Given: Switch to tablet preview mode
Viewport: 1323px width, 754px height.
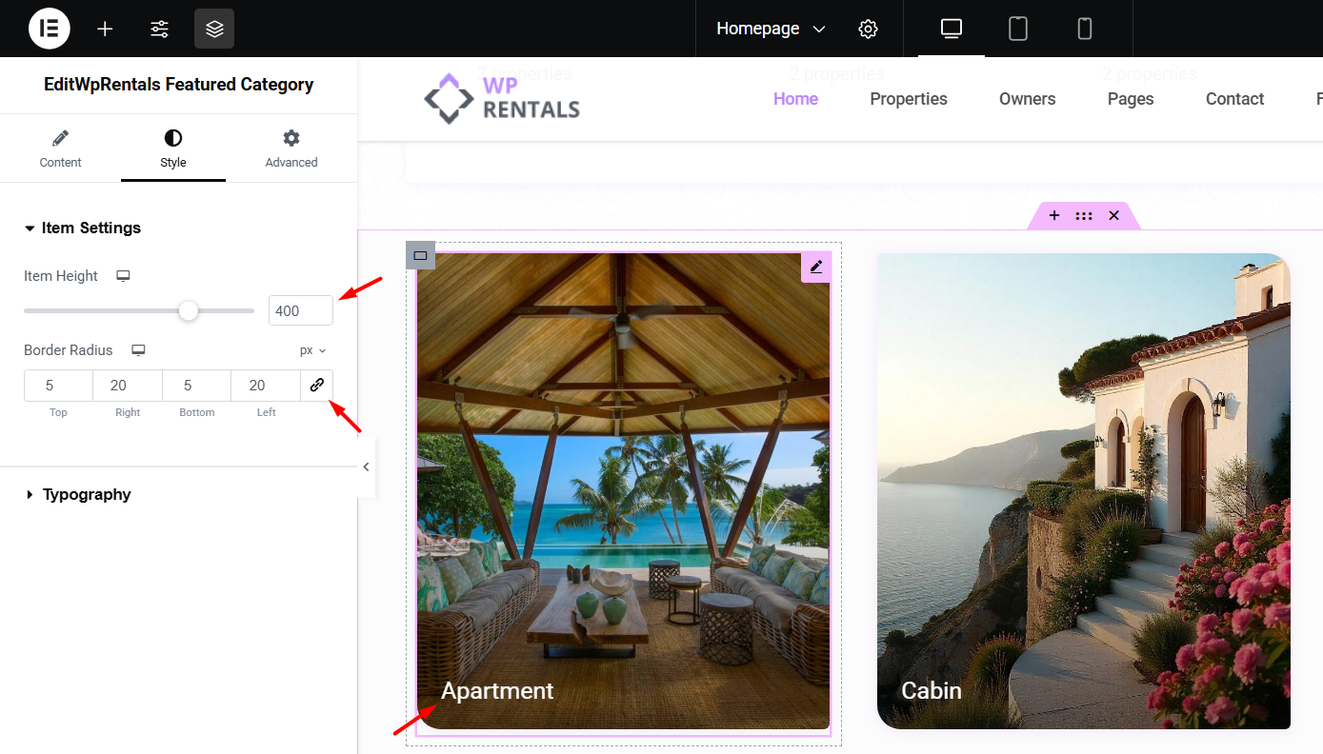Looking at the screenshot, I should [1017, 29].
